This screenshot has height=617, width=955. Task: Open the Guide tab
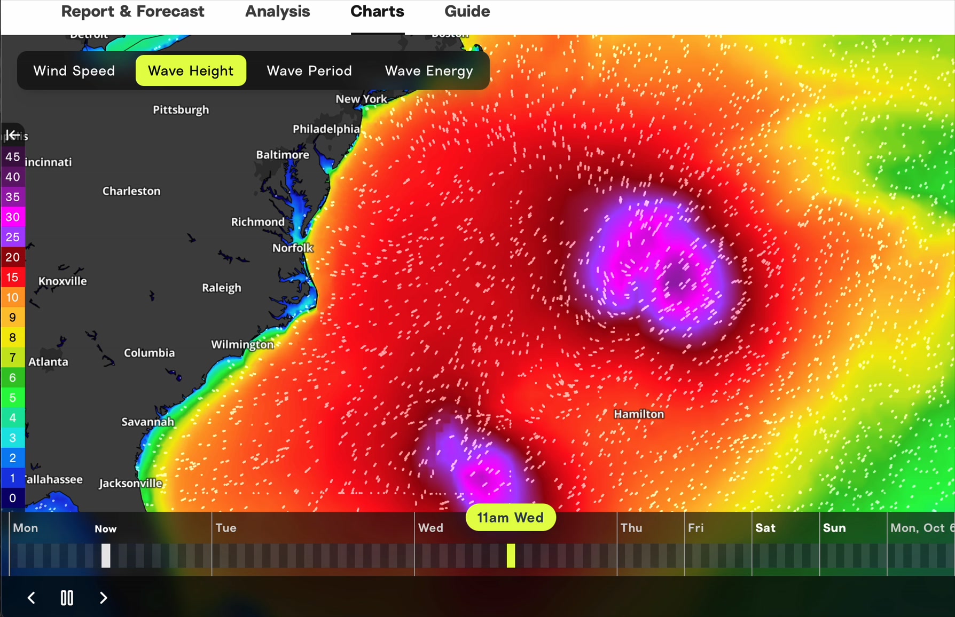(x=467, y=11)
